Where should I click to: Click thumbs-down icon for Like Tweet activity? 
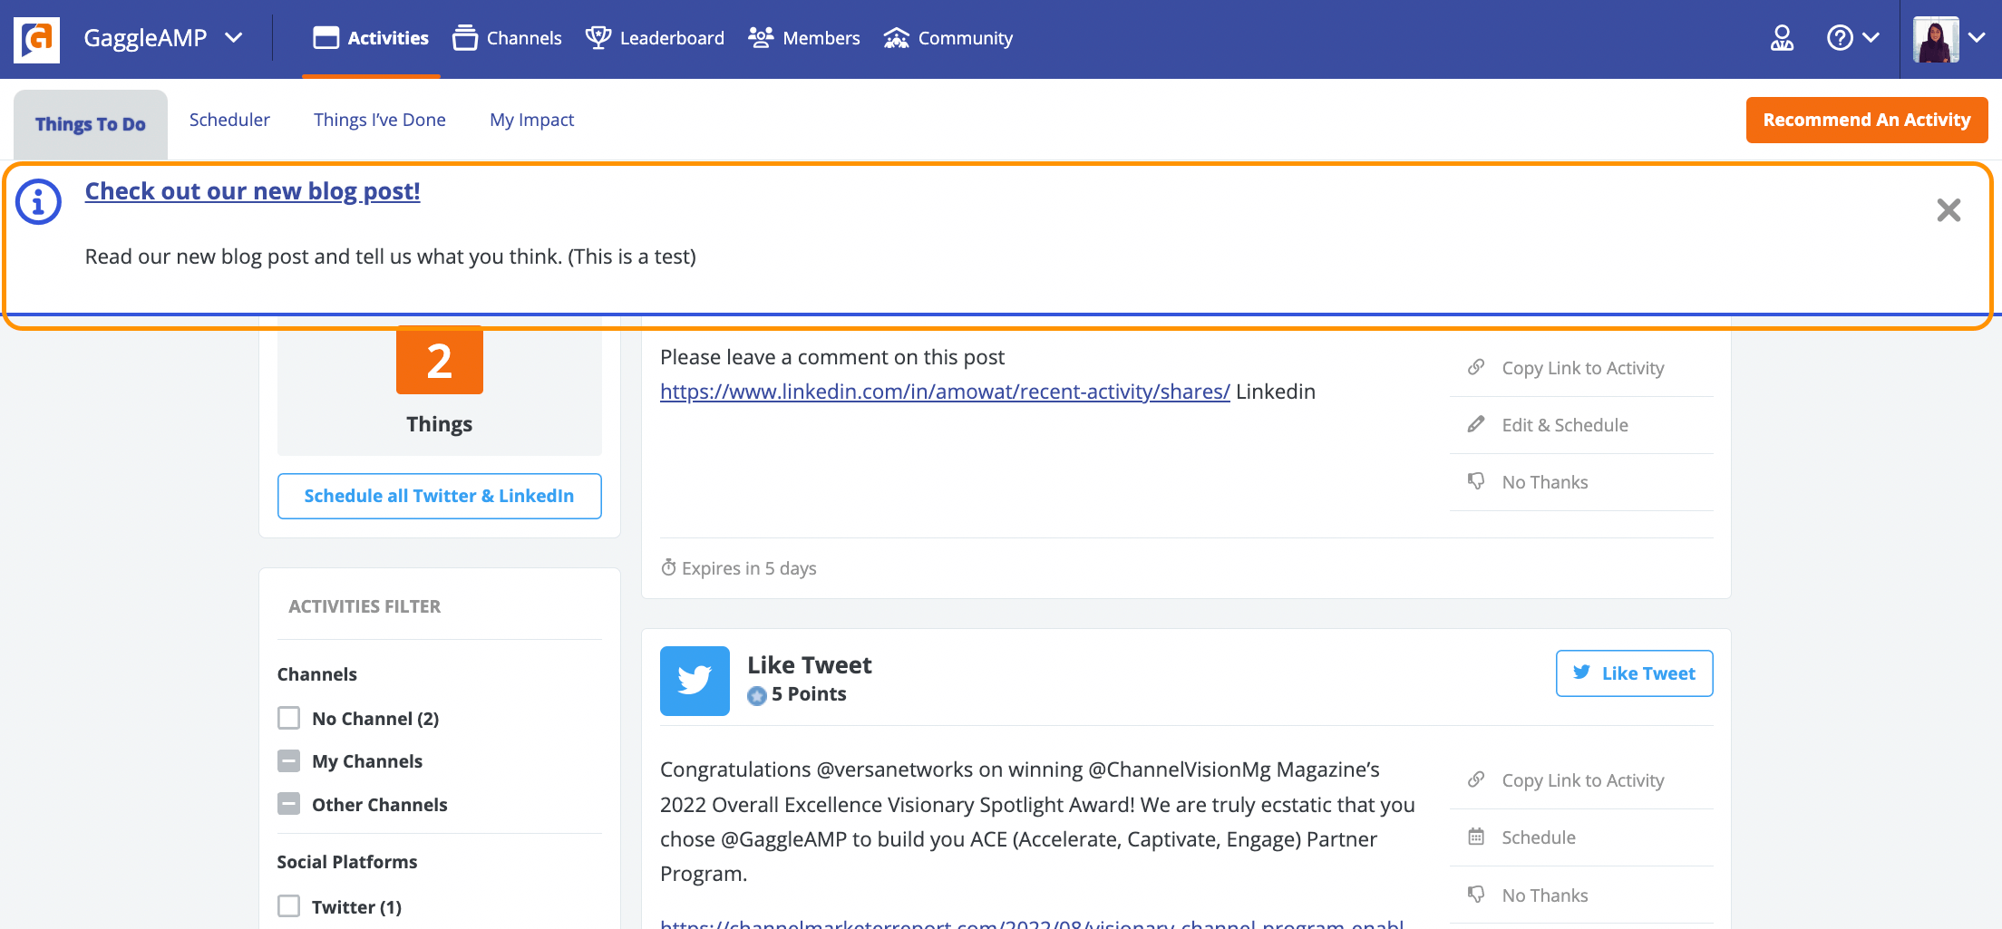[x=1476, y=895]
